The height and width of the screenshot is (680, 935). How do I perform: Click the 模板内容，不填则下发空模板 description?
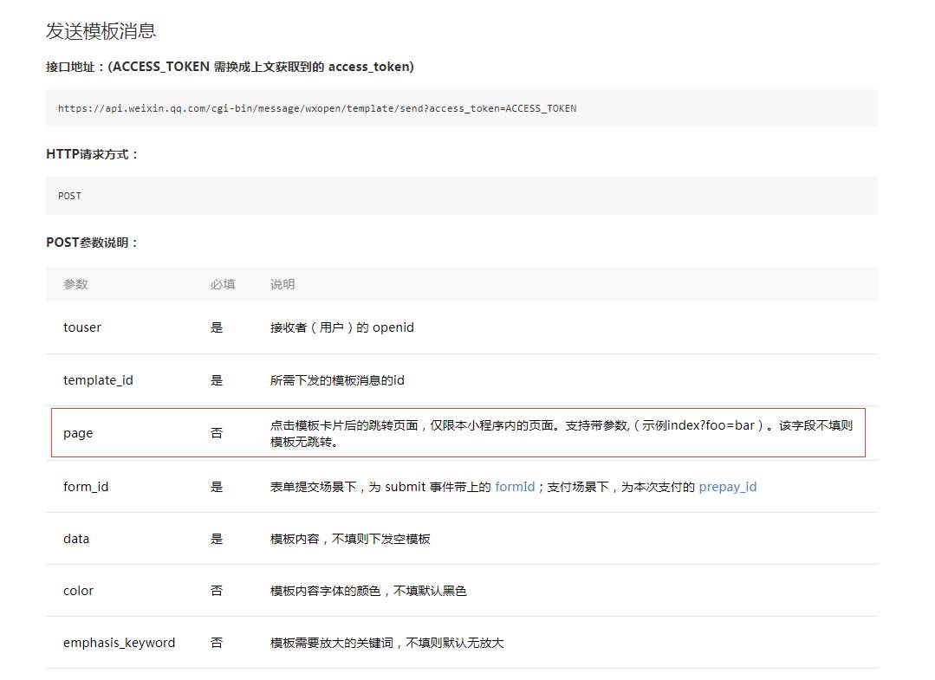point(351,539)
